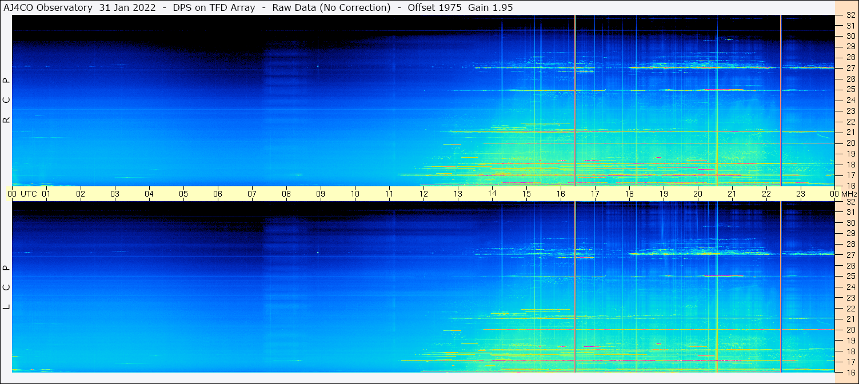Click the 11 hour label on the time axis
Viewport: 859px width, 384px height.
[389, 194]
